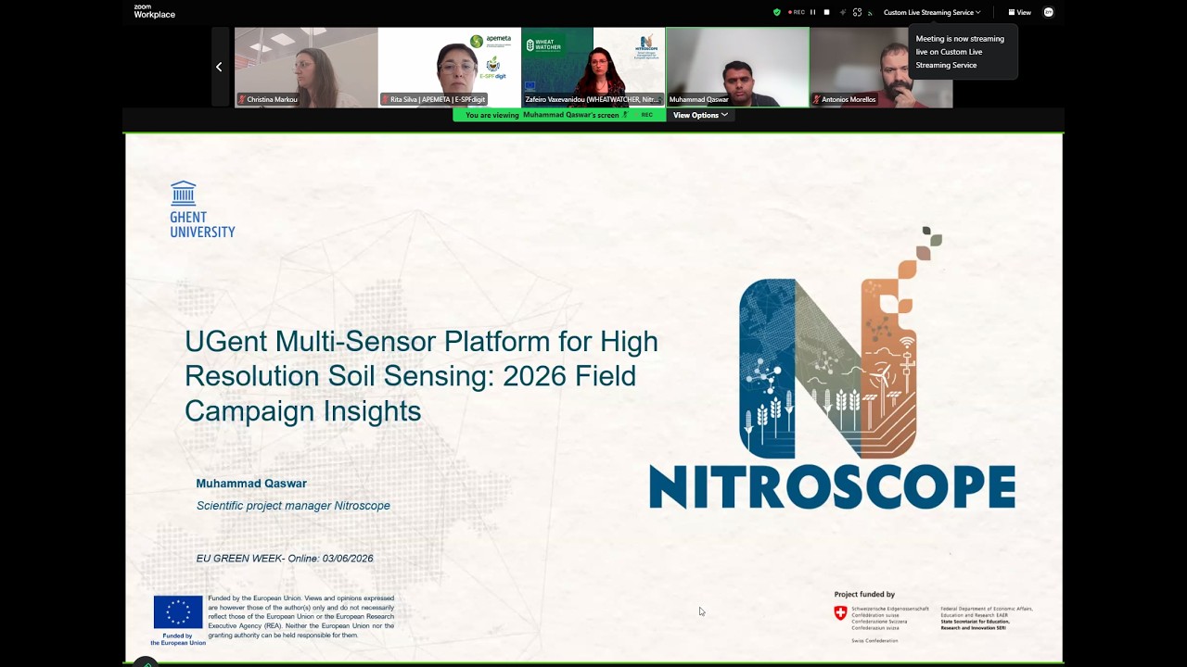Select Zafeiro Vaxevanidou's video thumbnail
1187x667 pixels.
tap(593, 67)
